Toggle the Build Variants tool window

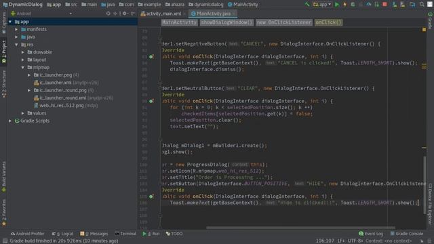(x=4, y=176)
